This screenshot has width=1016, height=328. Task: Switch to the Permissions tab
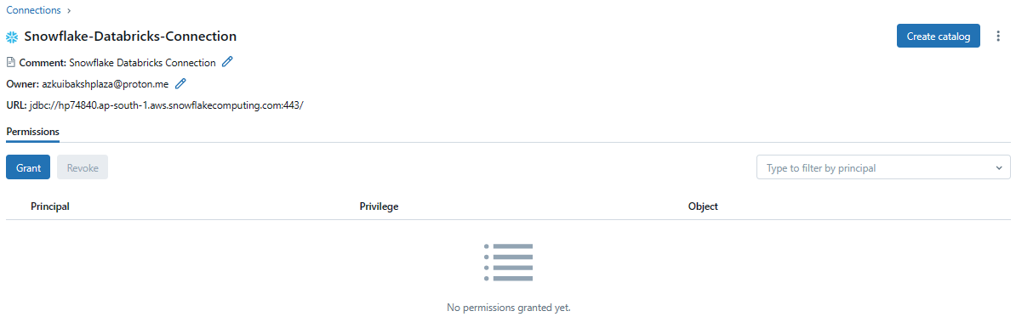pyautogui.click(x=32, y=132)
